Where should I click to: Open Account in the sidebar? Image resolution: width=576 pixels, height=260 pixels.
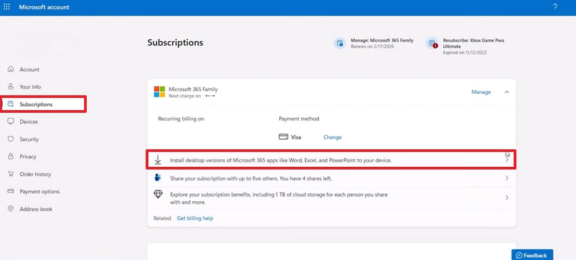29,70
